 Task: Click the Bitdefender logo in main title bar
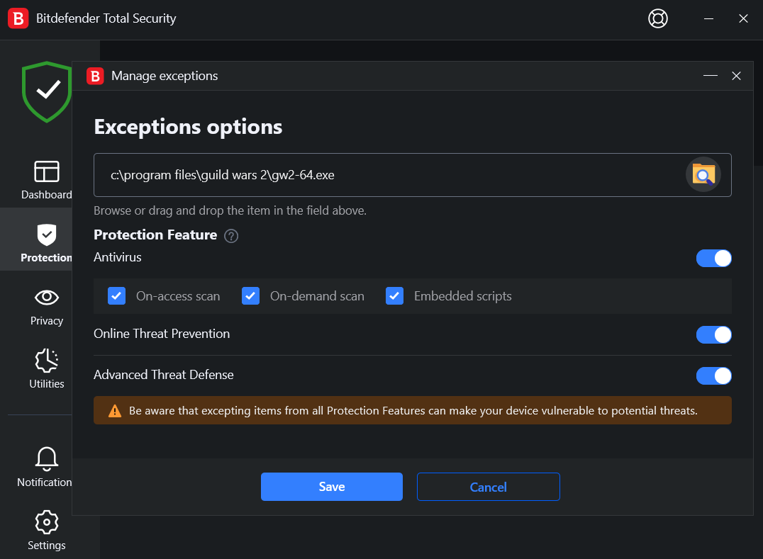pos(18,18)
